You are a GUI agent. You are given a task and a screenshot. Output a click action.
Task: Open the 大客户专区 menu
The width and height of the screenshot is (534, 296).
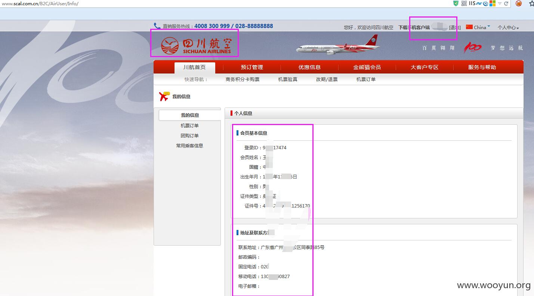425,67
